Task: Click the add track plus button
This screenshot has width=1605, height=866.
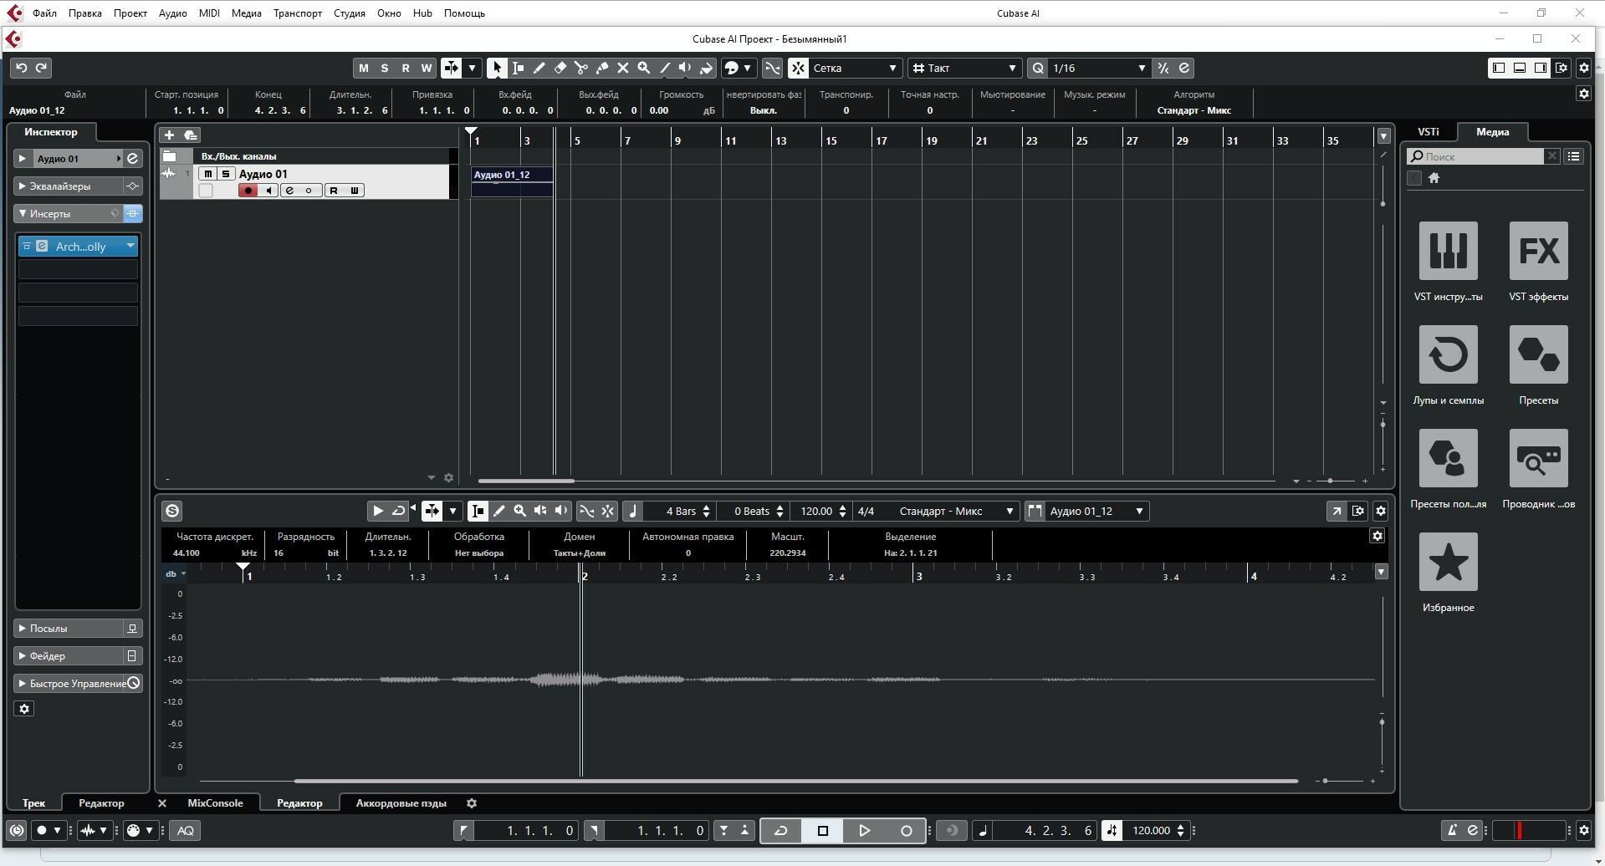Action: (x=169, y=135)
